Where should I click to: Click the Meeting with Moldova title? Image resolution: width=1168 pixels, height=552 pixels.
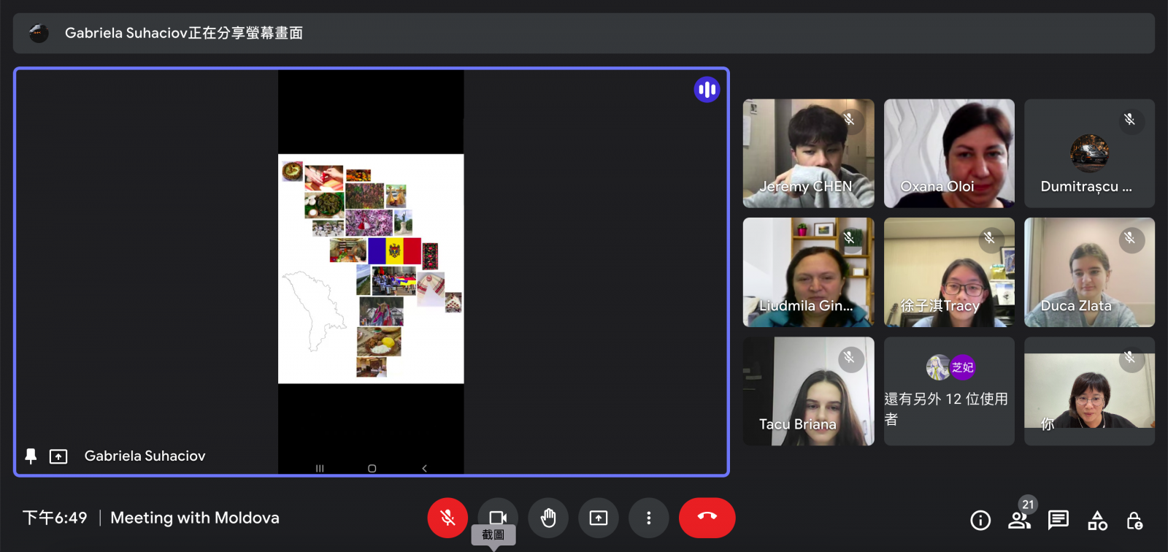tap(195, 518)
